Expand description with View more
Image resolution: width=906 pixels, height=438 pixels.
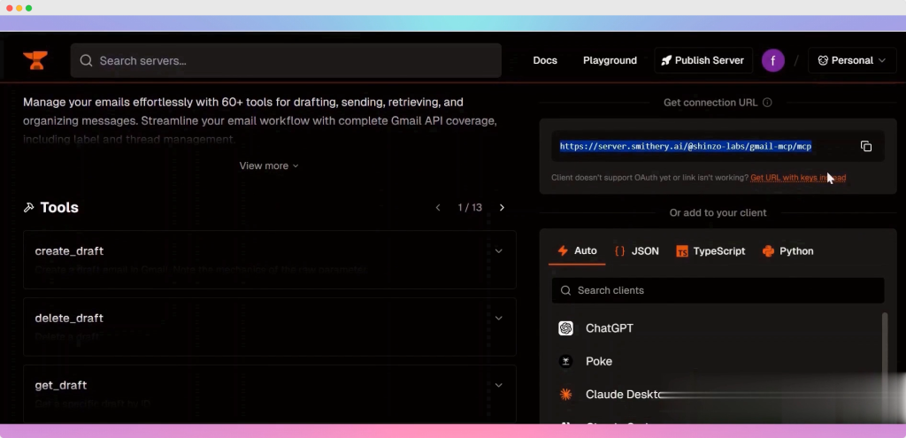(269, 166)
